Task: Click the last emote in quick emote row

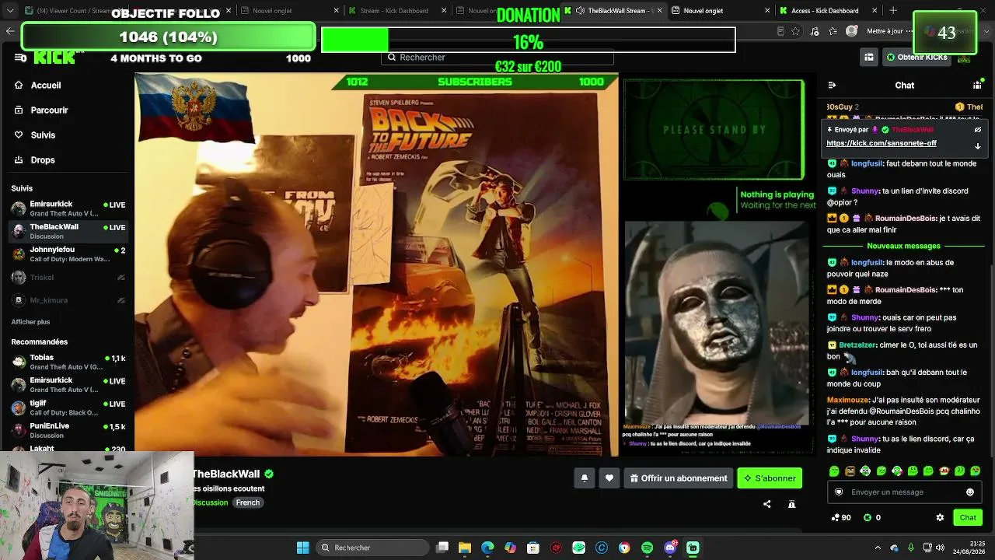Action: point(976,471)
